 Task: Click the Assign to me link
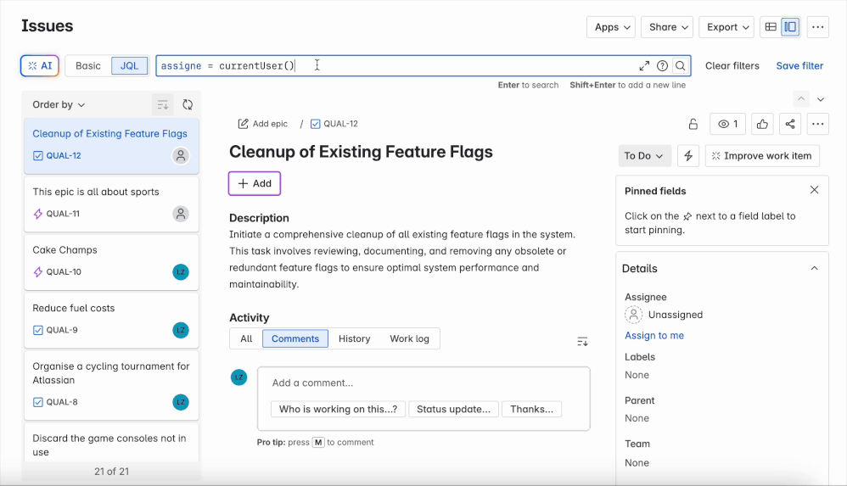(x=654, y=335)
